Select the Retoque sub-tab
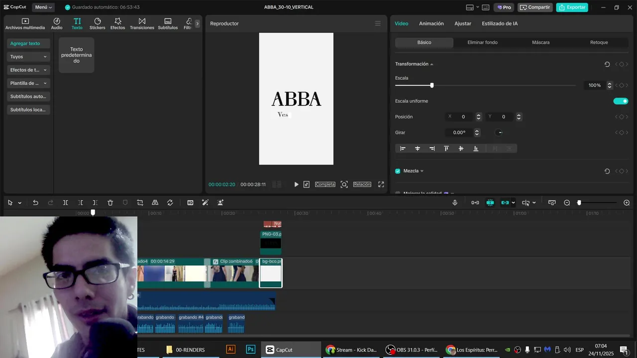Image resolution: width=637 pixels, height=358 pixels. tap(599, 43)
